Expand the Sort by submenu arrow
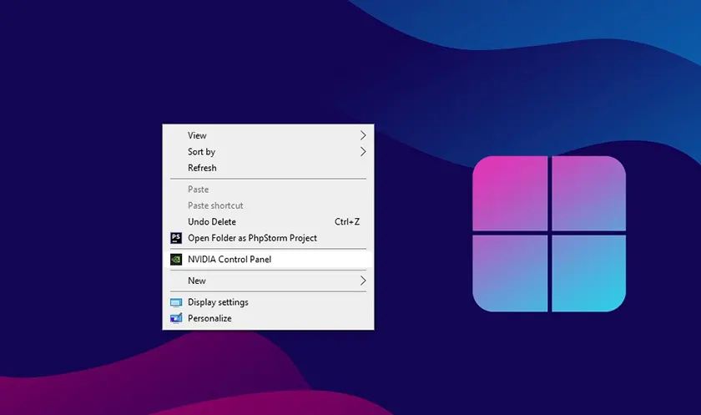Viewport: 701px width, 415px height. tap(363, 152)
